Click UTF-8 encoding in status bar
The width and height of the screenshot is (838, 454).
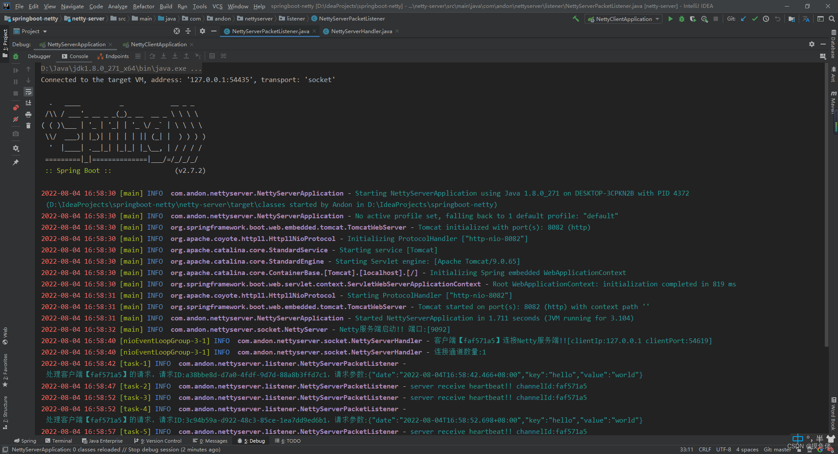pyautogui.click(x=723, y=449)
